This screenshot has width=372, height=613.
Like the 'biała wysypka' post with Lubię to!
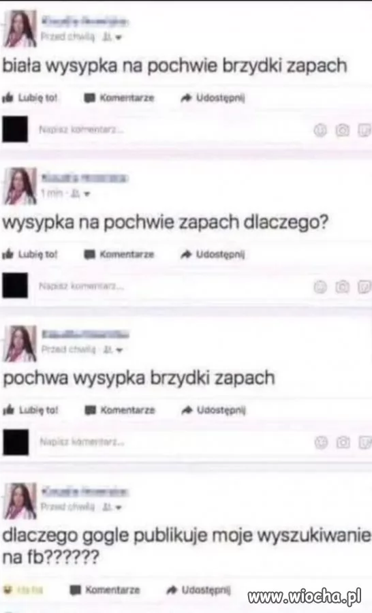tap(30, 97)
